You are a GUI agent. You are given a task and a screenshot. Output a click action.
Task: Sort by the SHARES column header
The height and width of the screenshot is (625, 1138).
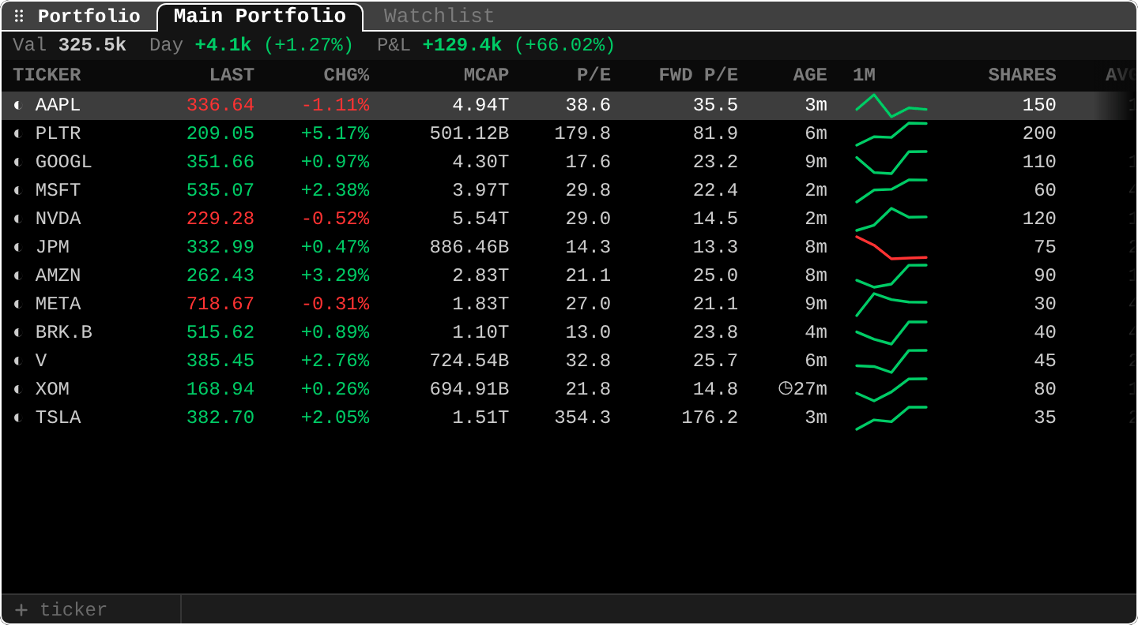[x=1022, y=75]
